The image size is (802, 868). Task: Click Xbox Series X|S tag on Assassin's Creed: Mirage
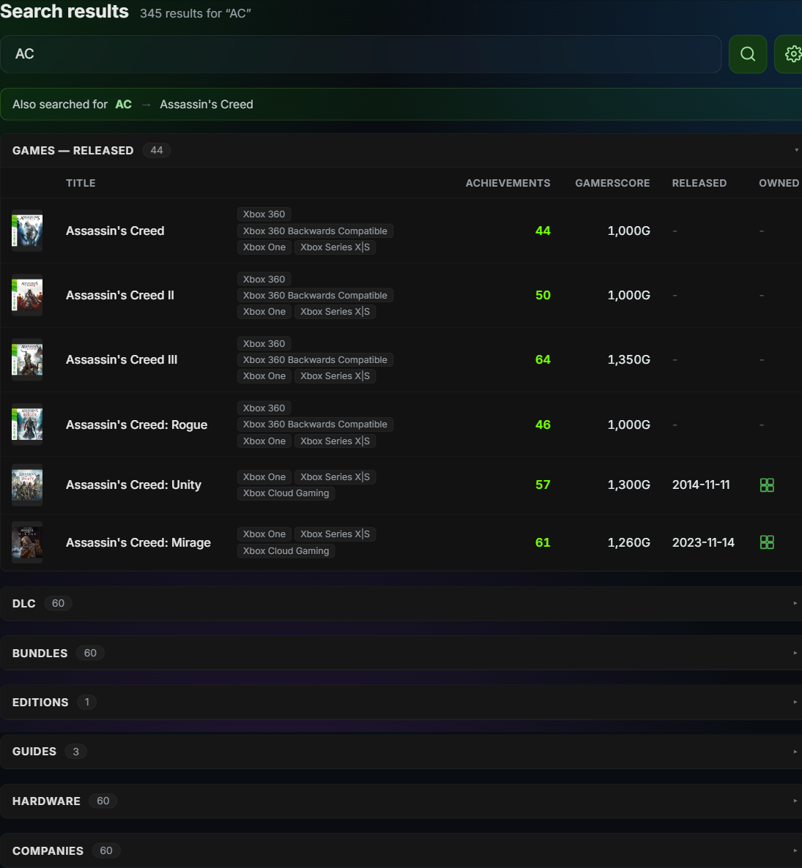[335, 534]
